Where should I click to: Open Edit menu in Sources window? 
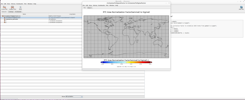(5, 4)
